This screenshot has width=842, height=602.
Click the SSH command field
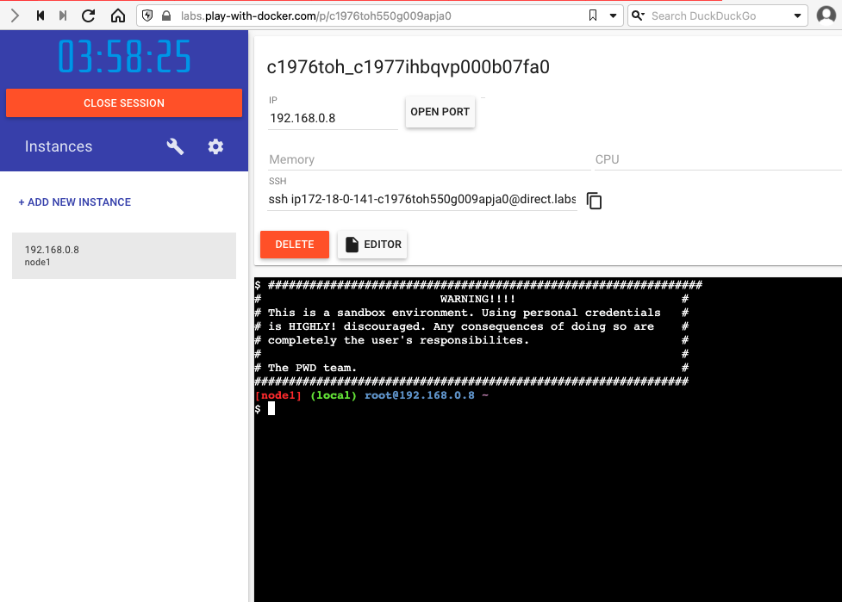tap(422, 200)
